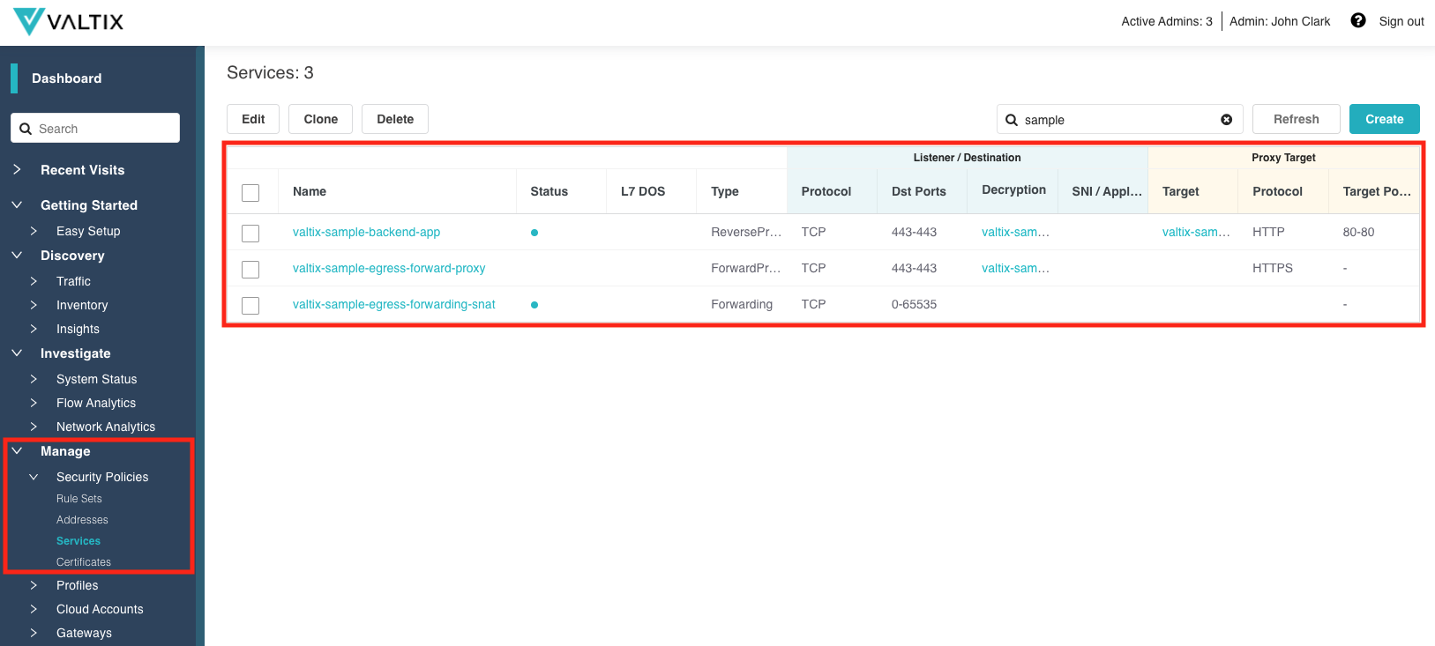Click 'Active Admins: 3' text
This screenshot has width=1435, height=646.
pos(1167,21)
